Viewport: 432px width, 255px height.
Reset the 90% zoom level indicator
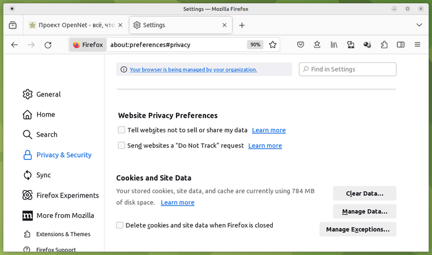click(254, 44)
